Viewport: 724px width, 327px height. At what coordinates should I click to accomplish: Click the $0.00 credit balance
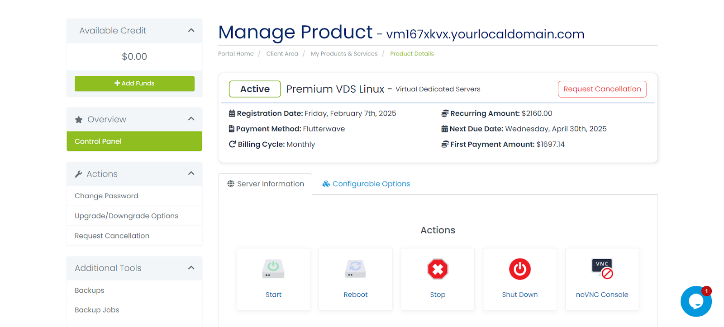pos(134,56)
